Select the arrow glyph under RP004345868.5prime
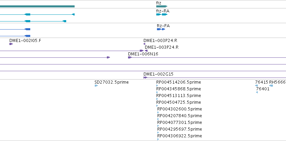This screenshot has height=141, width=286. [x=157, y=92]
